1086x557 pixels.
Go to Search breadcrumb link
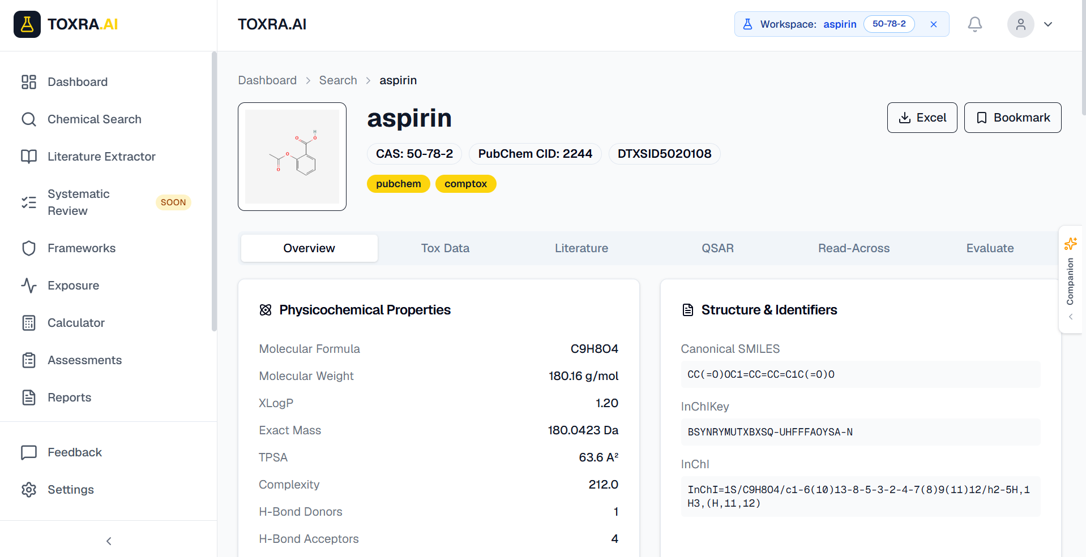338,80
